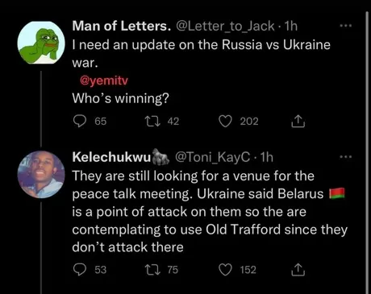The image size is (371, 294).
Task: Share Kelechukwu's tweet
Action: click(298, 270)
